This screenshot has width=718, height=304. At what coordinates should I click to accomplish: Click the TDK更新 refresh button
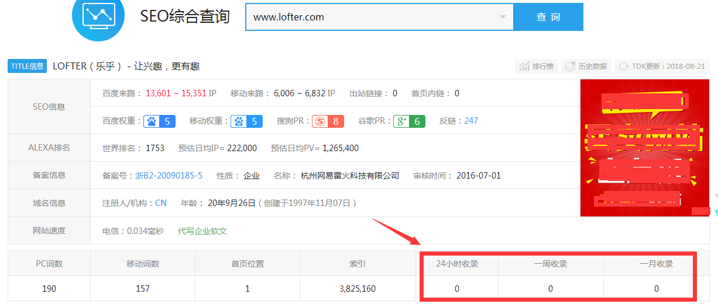coord(662,67)
